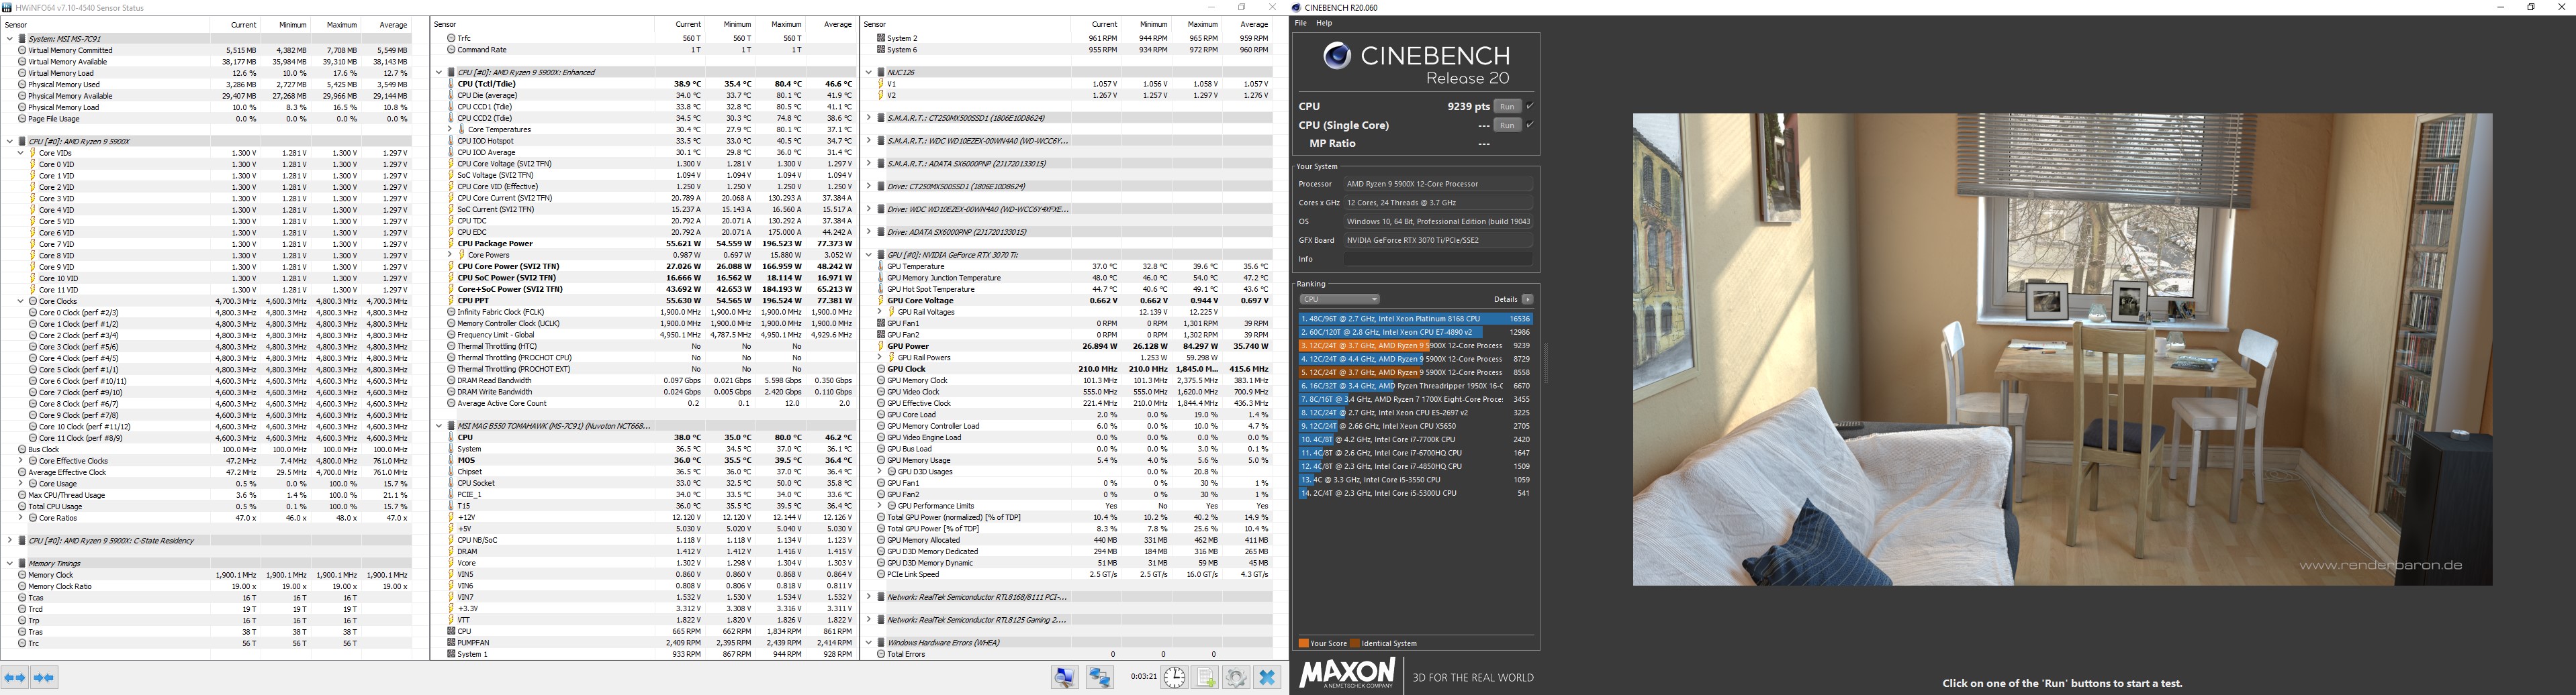Open Cinebench File menu

(1301, 23)
